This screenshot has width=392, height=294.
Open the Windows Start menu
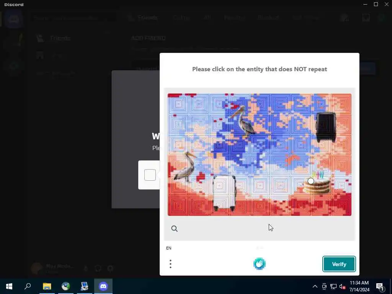9,286
